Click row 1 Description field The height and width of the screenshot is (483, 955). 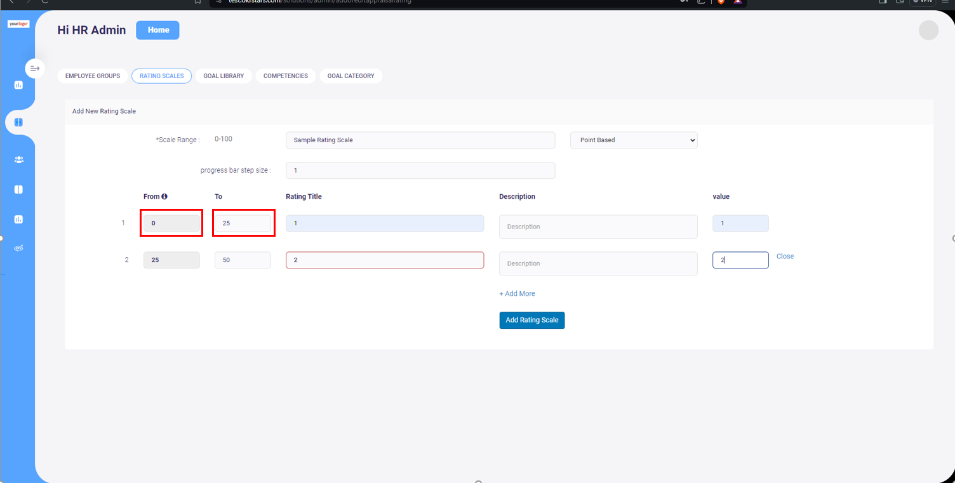pyautogui.click(x=598, y=227)
